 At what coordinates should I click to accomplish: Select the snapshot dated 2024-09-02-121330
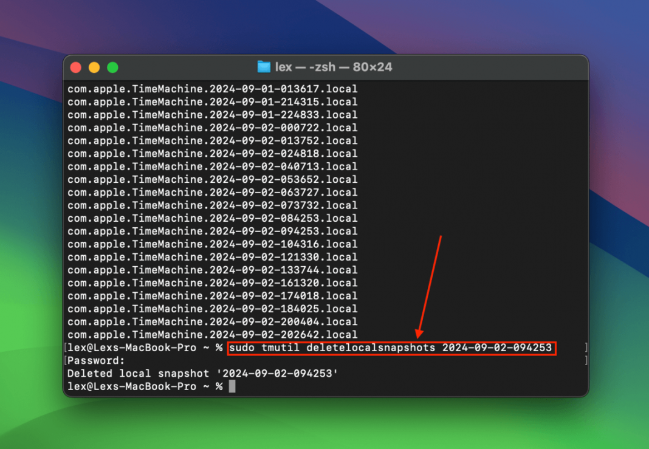tap(211, 257)
